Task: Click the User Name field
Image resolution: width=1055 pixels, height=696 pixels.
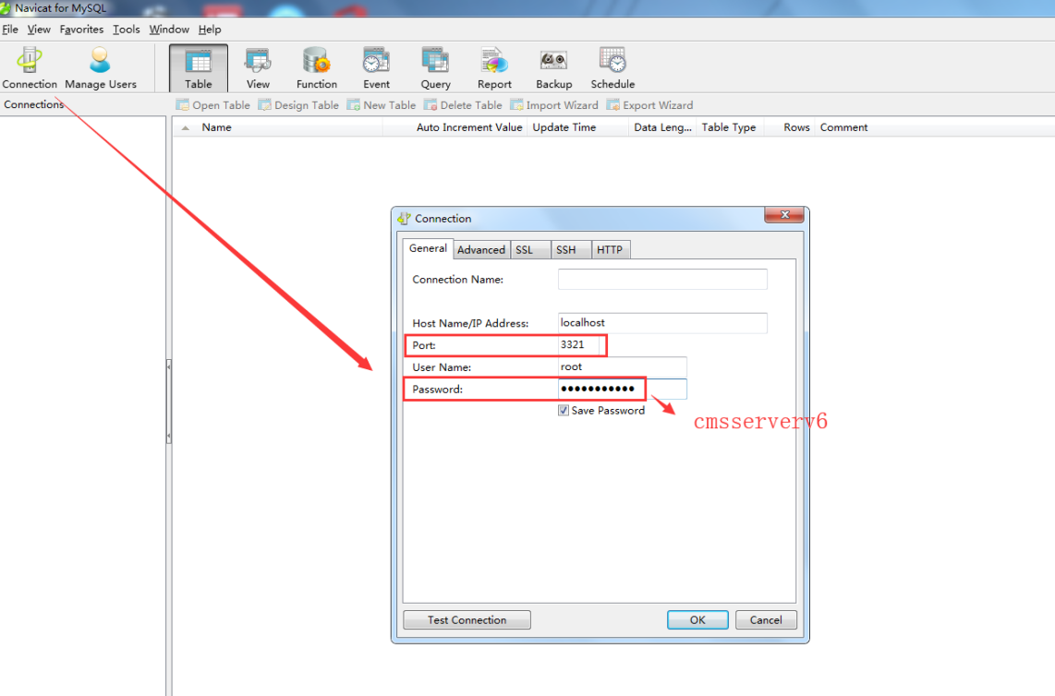Action: click(623, 367)
